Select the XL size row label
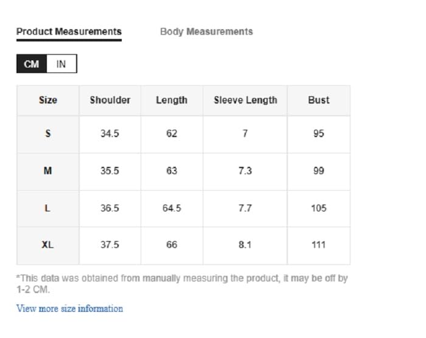Image resolution: width=426 pixels, height=338 pixels. pyautogui.click(x=48, y=245)
